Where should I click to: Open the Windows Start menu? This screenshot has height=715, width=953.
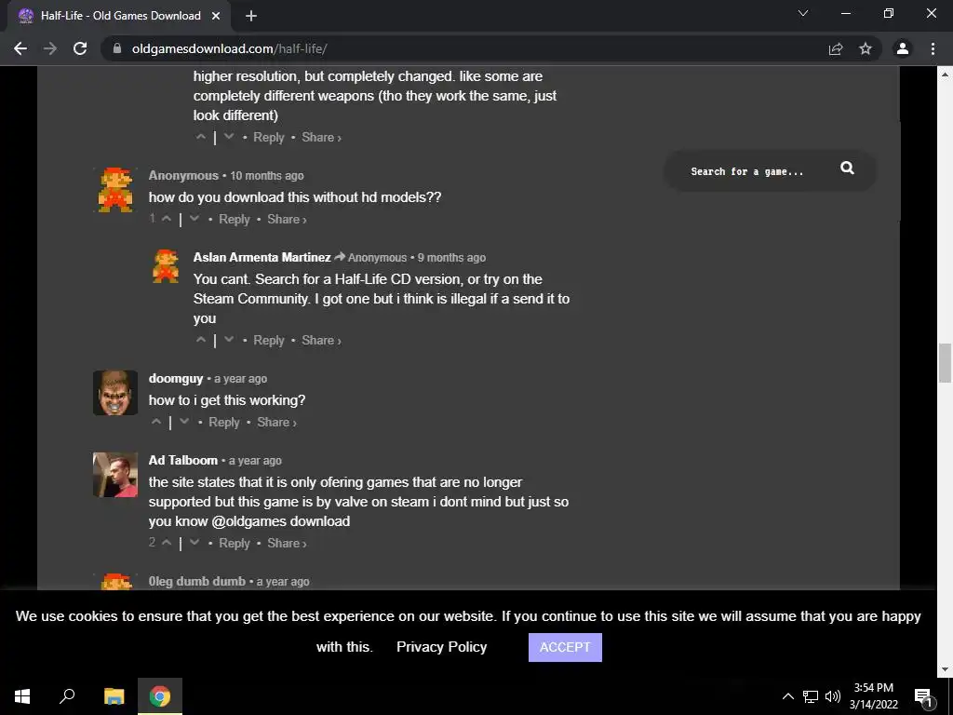tap(22, 696)
